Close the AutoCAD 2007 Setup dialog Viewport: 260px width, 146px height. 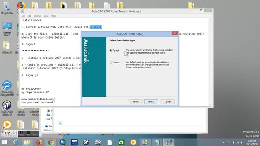[175, 33]
